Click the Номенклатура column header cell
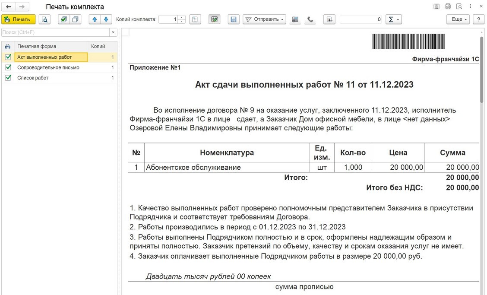Image resolution: width=487 pixels, height=295 pixels. 227,152
